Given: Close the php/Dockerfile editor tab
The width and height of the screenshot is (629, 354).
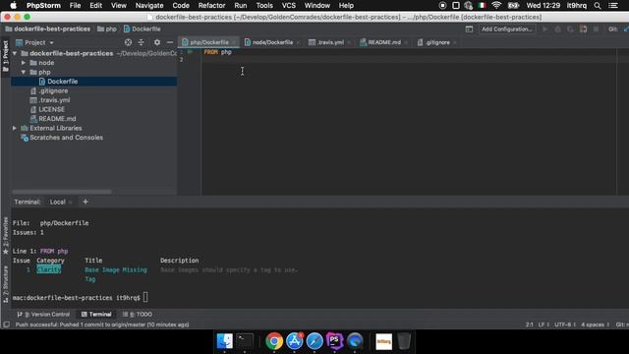Looking at the screenshot, I should (x=234, y=42).
